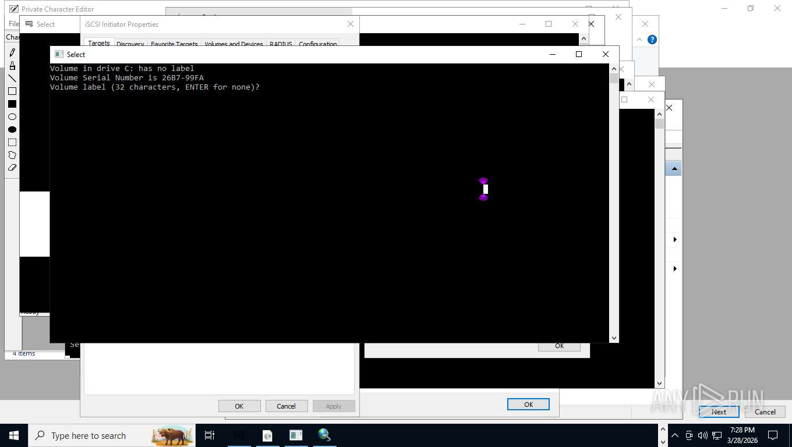Screen dimensions: 792x447
Task: Close the iSCSI Initiator Properties dialog
Action: pos(350,24)
